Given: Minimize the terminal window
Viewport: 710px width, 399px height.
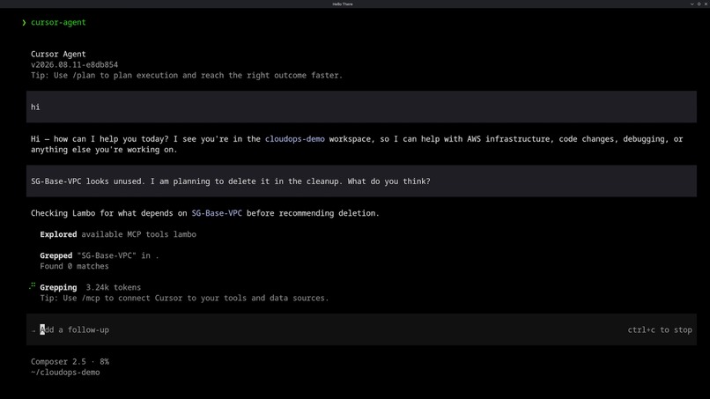Looking at the screenshot, I should coord(692,4).
